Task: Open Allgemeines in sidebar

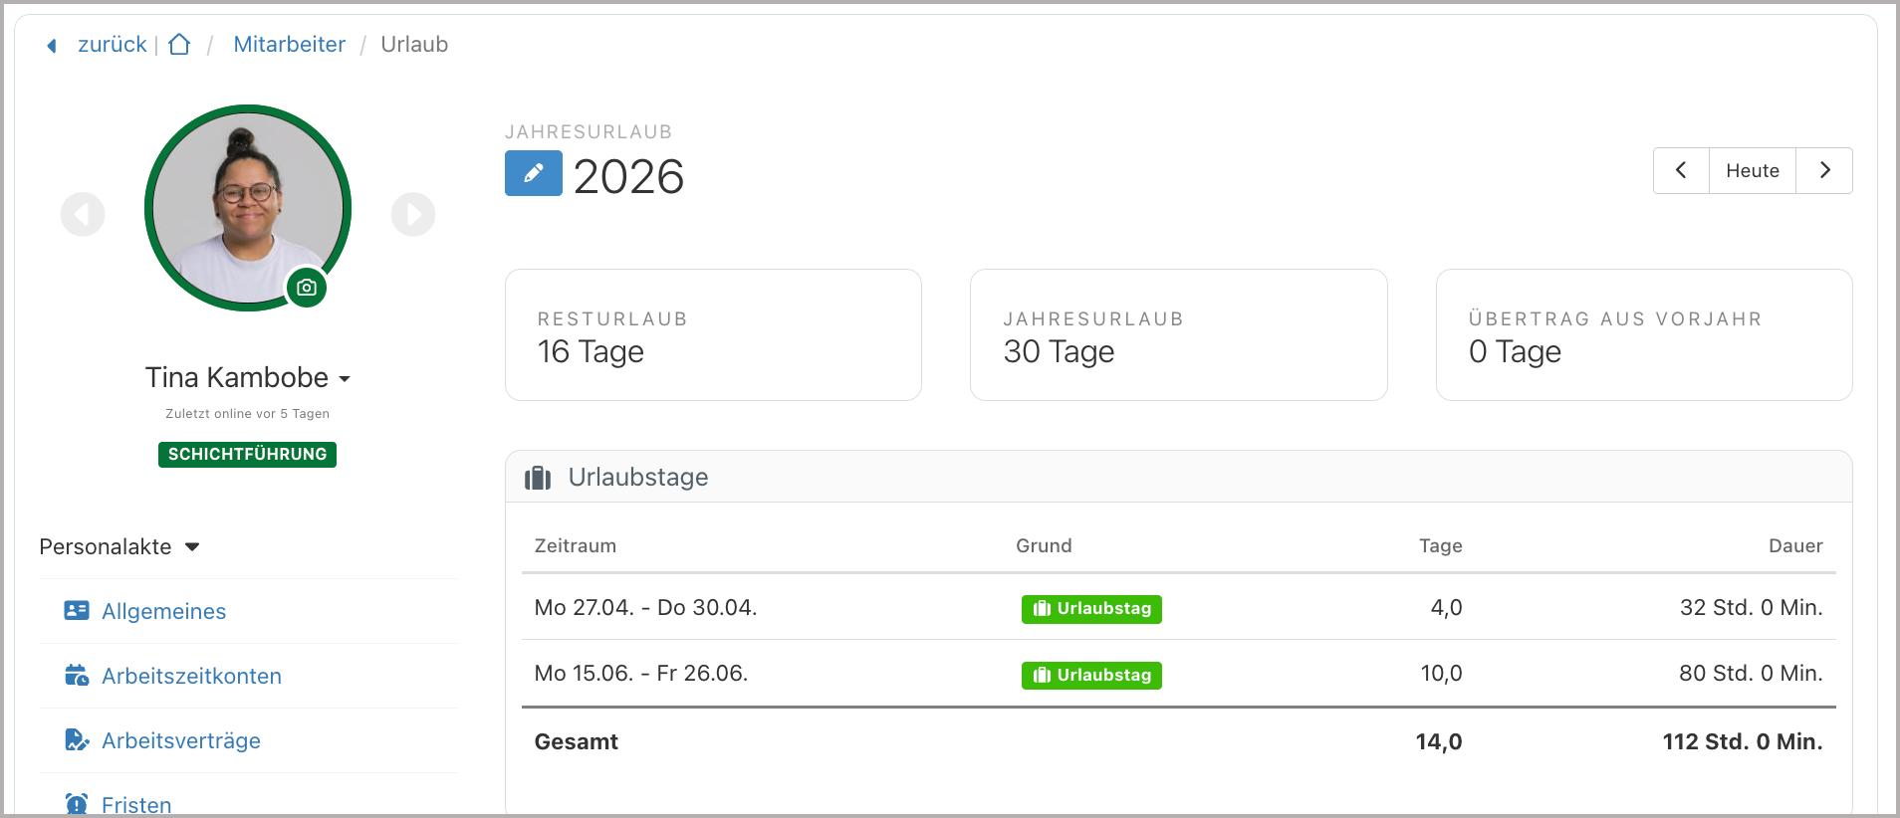Action: point(163,611)
